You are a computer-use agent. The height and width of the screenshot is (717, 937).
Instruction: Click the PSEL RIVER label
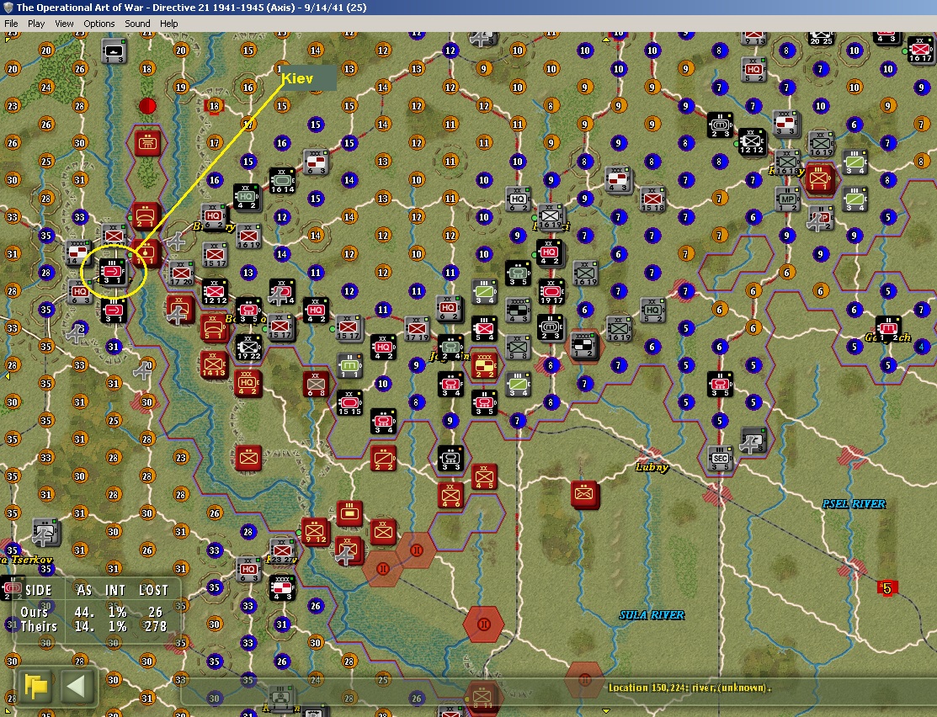(x=854, y=503)
